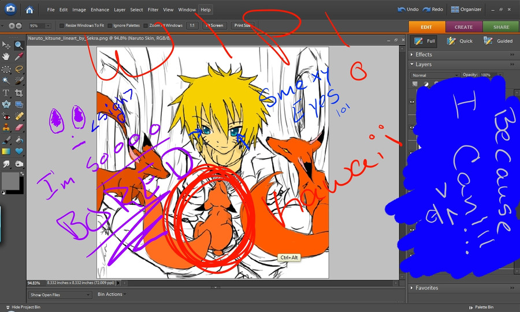Open the File menu
The image size is (520, 312).
tap(51, 10)
